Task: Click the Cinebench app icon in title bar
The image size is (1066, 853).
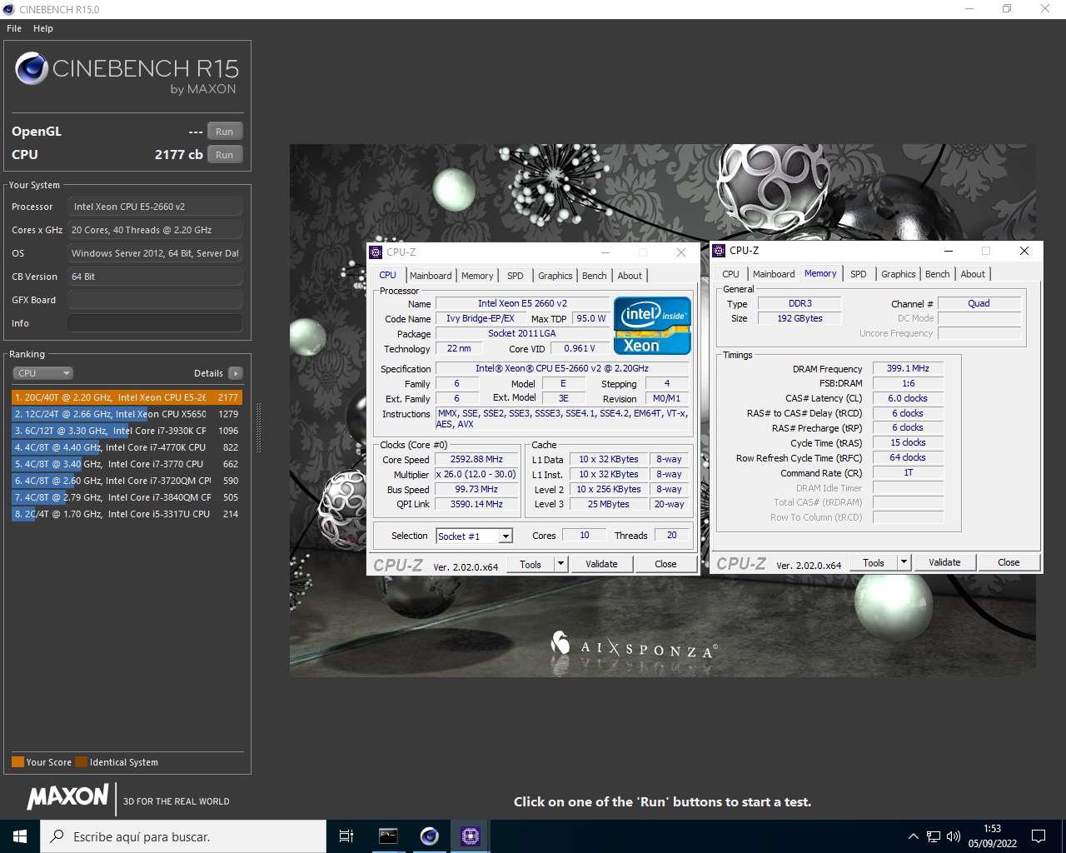Action: coord(8,9)
